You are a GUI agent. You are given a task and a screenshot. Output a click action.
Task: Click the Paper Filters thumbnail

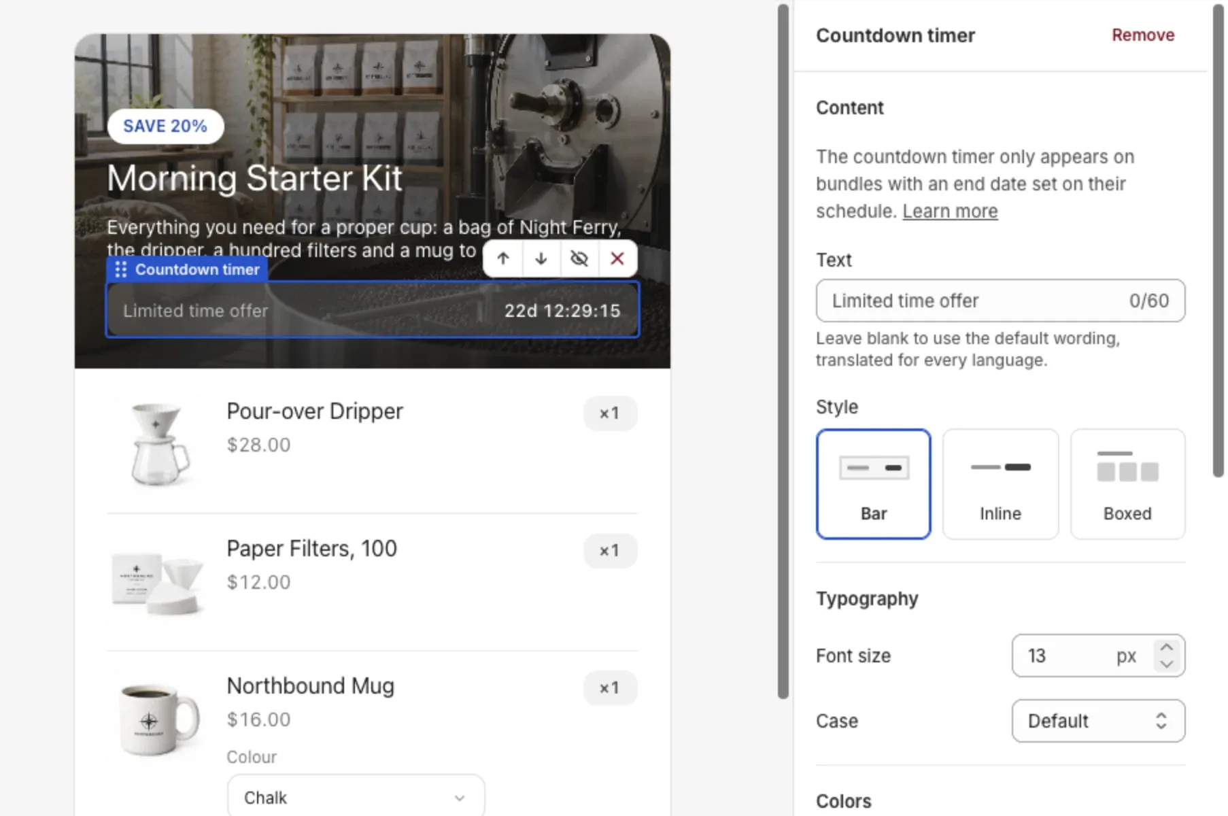pyautogui.click(x=158, y=581)
